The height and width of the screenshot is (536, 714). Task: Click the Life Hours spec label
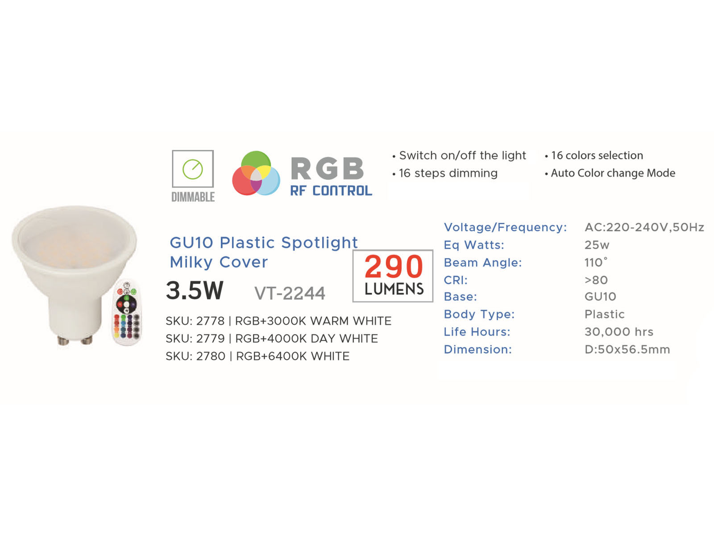477,332
